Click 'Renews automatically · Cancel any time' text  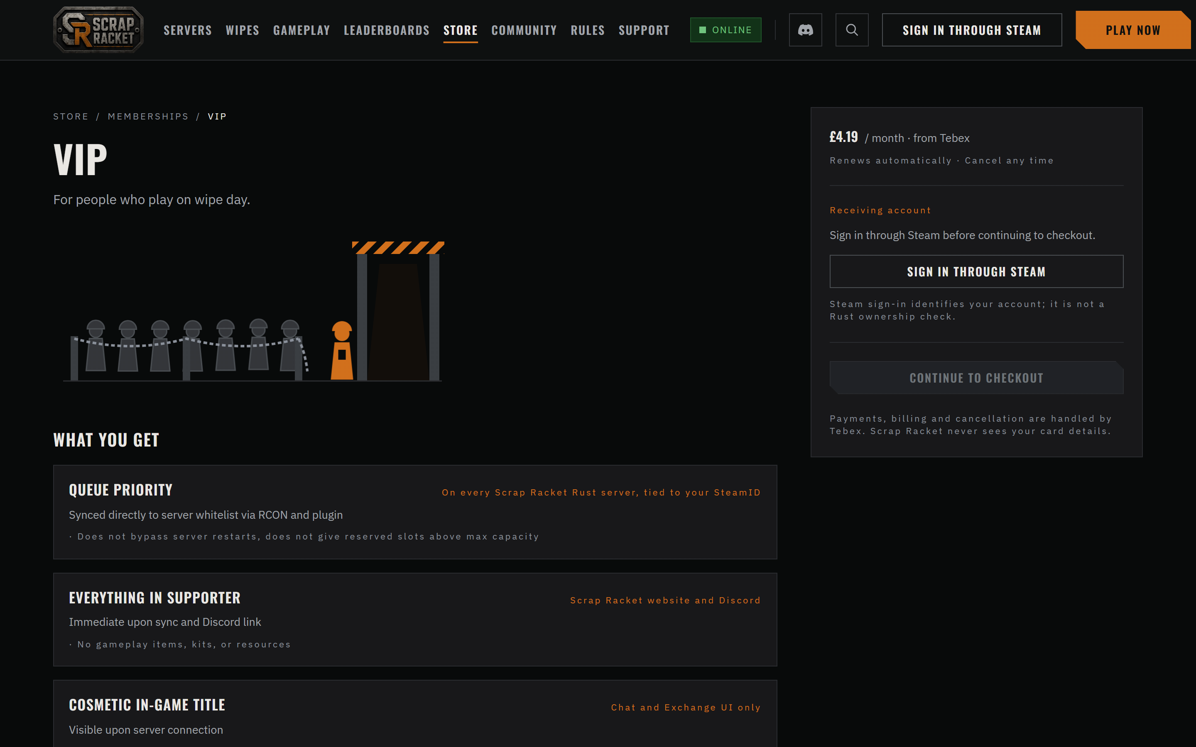941,161
